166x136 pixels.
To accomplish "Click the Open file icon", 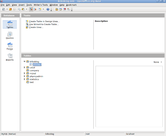I will click(x=10, y=9).
